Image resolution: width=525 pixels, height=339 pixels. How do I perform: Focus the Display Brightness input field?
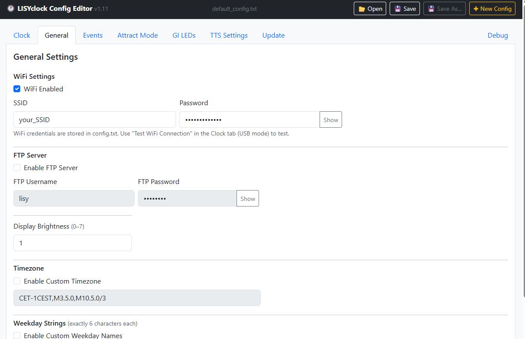tap(73, 243)
